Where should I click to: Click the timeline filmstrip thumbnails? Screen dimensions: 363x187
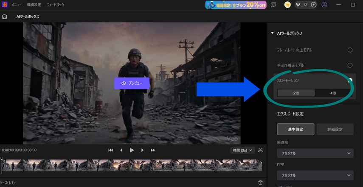click(x=132, y=165)
